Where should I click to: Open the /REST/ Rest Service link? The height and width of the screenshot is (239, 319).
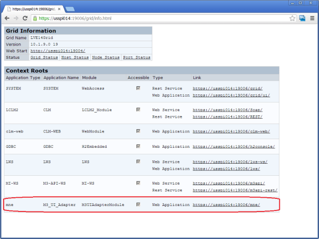tap(228, 117)
